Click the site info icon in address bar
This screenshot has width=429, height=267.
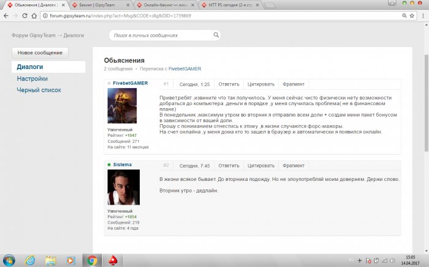point(45,16)
